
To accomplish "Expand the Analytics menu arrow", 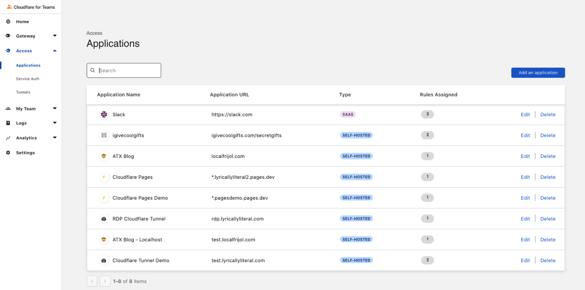I will point(55,138).
